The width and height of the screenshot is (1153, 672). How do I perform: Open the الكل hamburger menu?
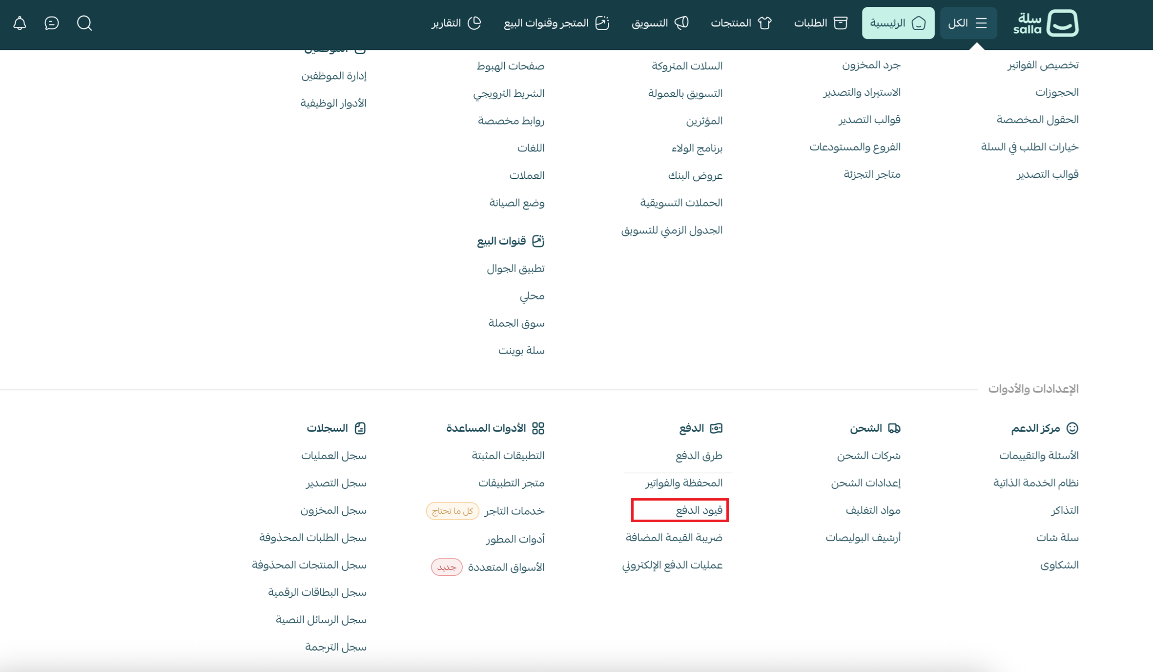(968, 23)
